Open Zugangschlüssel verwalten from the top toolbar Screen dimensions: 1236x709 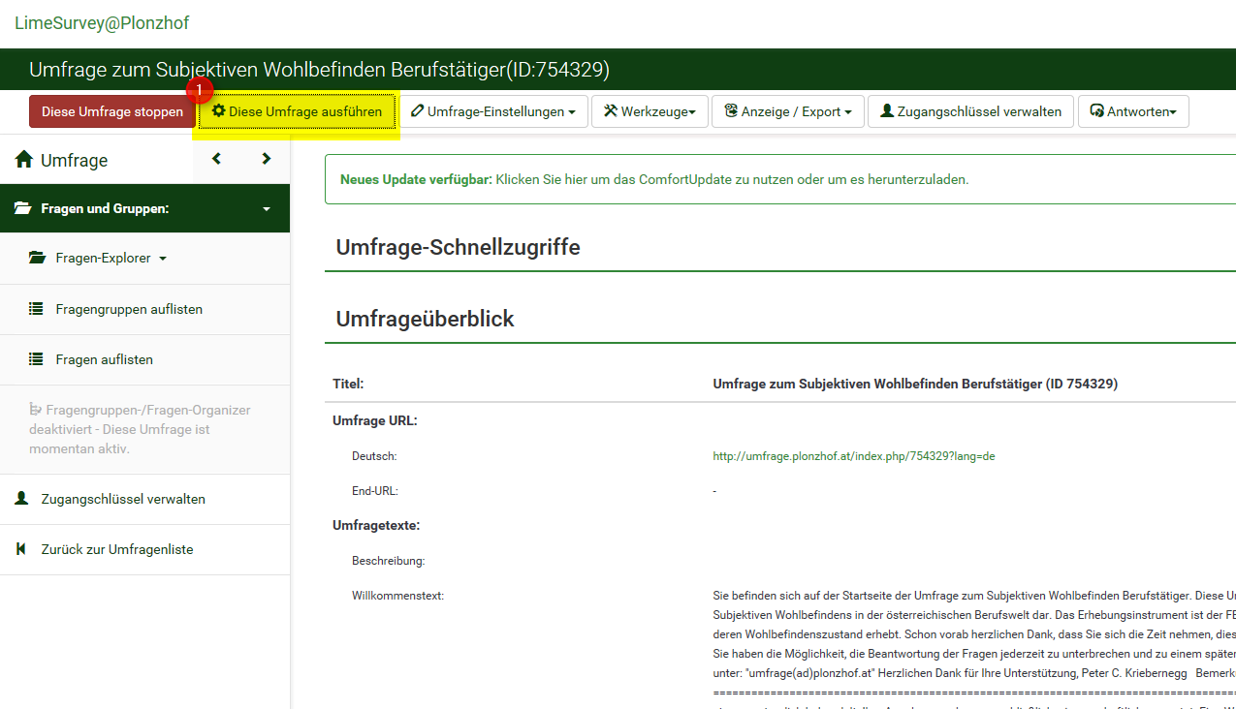969,111
